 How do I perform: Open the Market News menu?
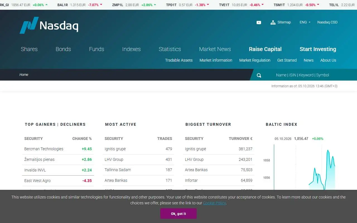point(215,49)
